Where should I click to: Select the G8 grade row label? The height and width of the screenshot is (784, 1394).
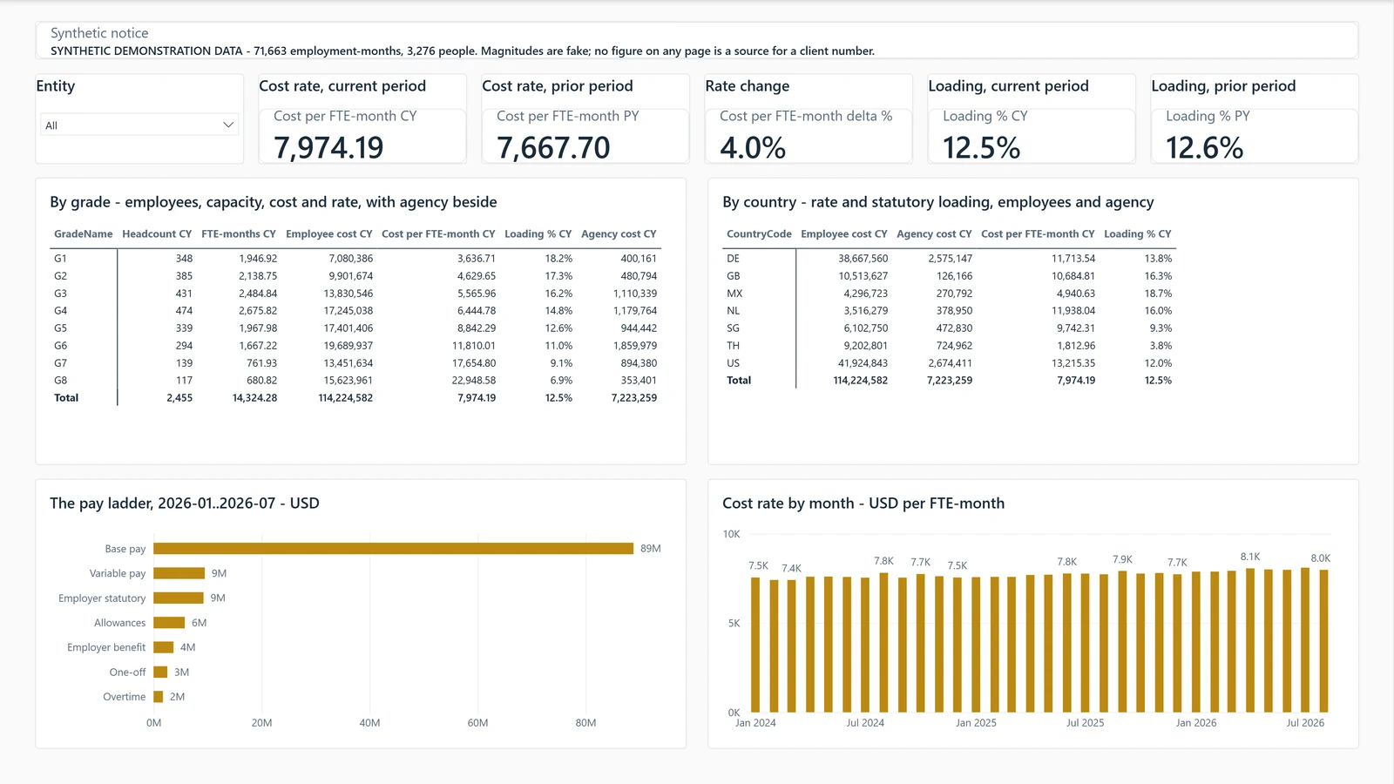(60, 381)
